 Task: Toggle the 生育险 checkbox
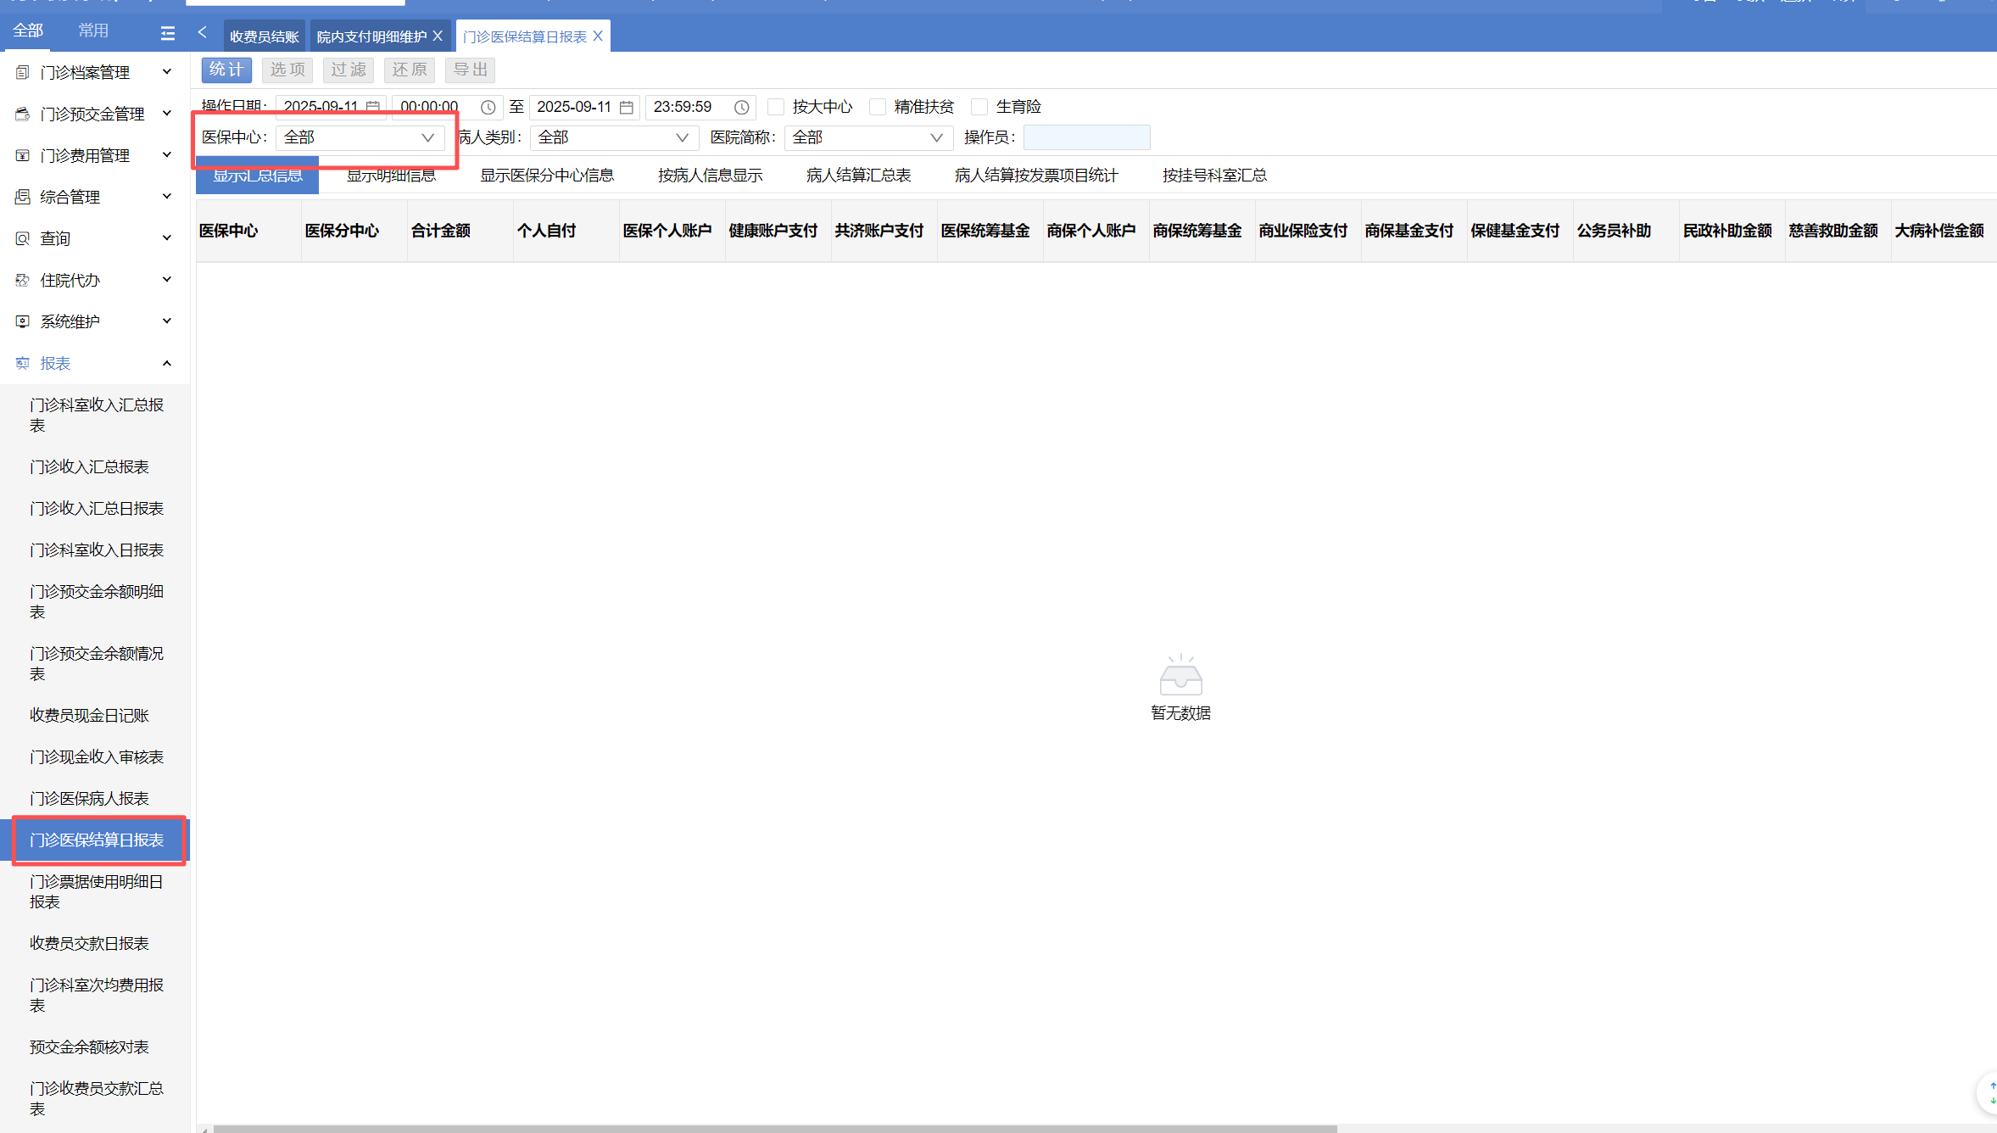pyautogui.click(x=979, y=107)
